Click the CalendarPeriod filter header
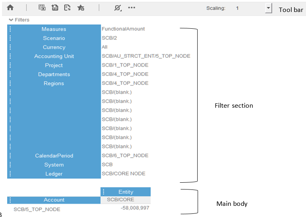The image size is (306, 217). tap(54, 156)
